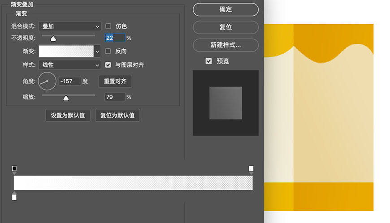Click the angle field showing -157
This screenshot has width=390, height=223.
(70, 81)
